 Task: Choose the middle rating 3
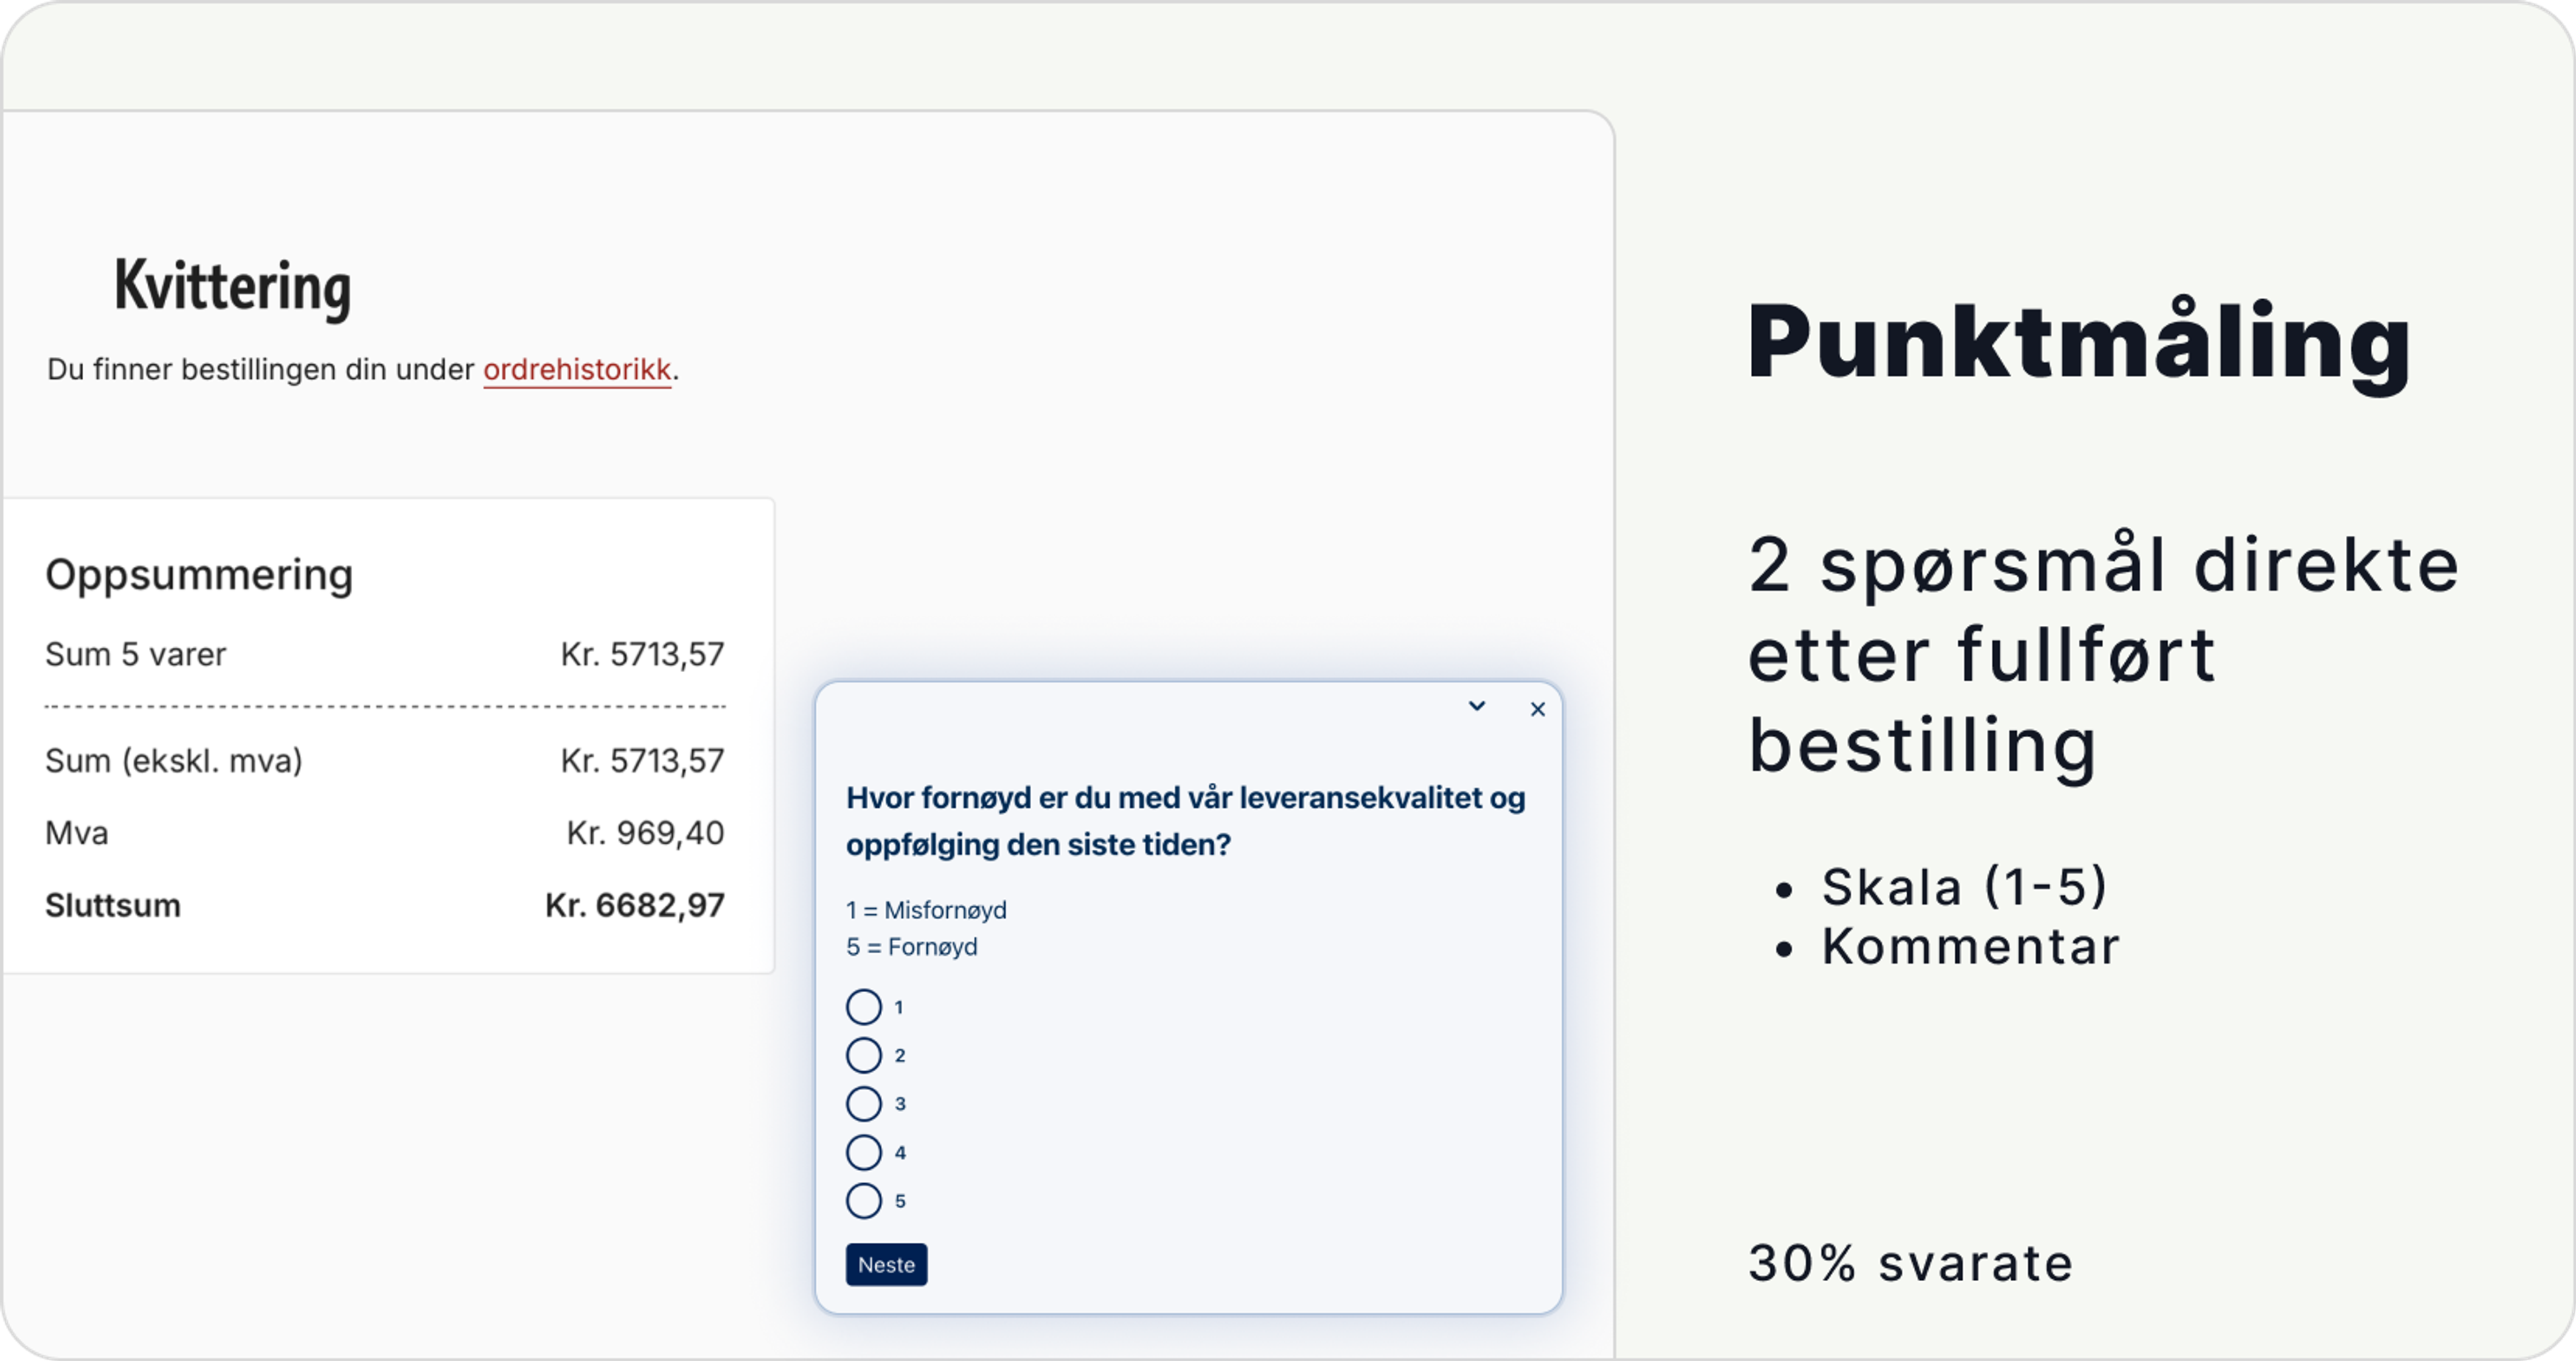pos(863,1103)
